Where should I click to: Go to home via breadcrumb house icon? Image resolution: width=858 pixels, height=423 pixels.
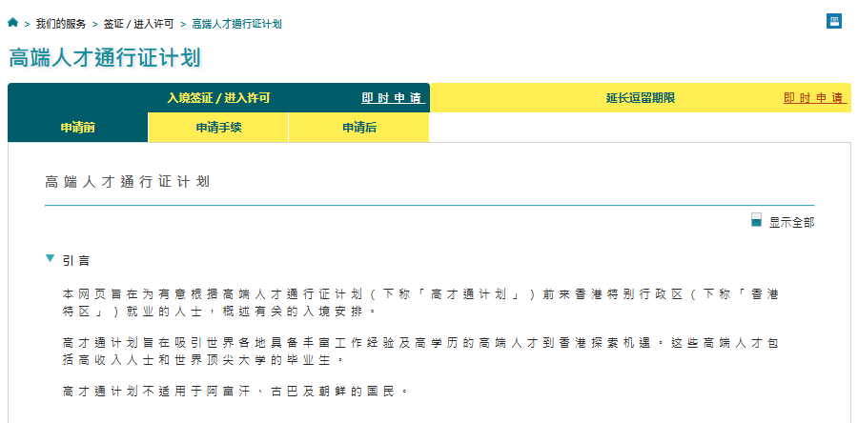(13, 23)
